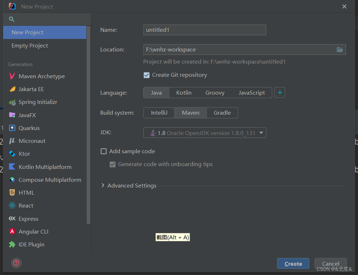
Task: Disable Generate code with onboarding tips
Action: [x=113, y=164]
